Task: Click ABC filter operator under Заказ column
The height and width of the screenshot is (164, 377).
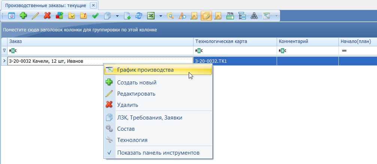Action: click(x=13, y=51)
